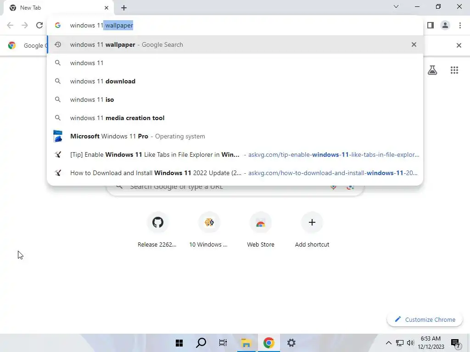
Task: Open askvg Enable Windows 11 Like Tabs link
Action: click(235, 154)
